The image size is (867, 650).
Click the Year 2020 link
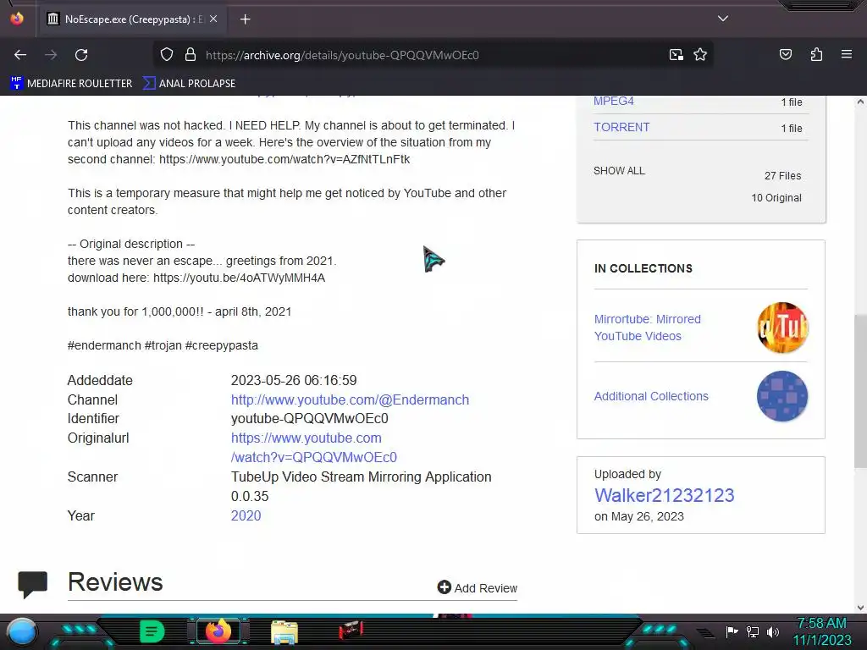[246, 515]
